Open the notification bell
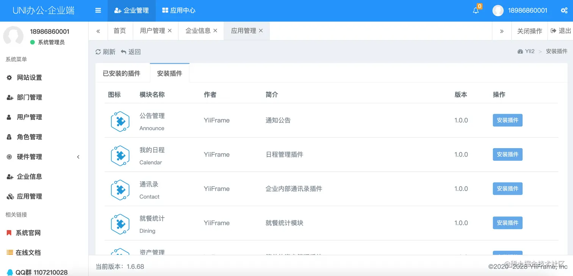The width and height of the screenshot is (573, 276). (x=476, y=10)
